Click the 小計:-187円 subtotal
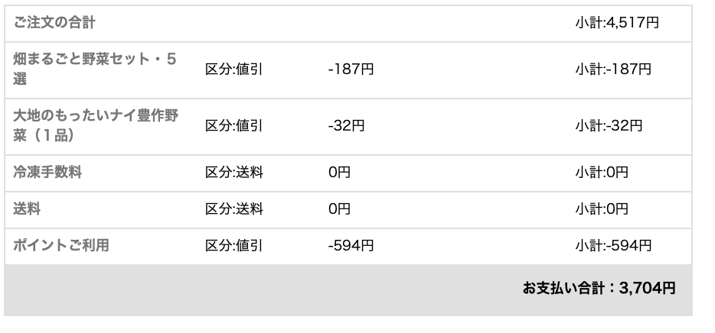This screenshot has width=715, height=333. coord(613,70)
